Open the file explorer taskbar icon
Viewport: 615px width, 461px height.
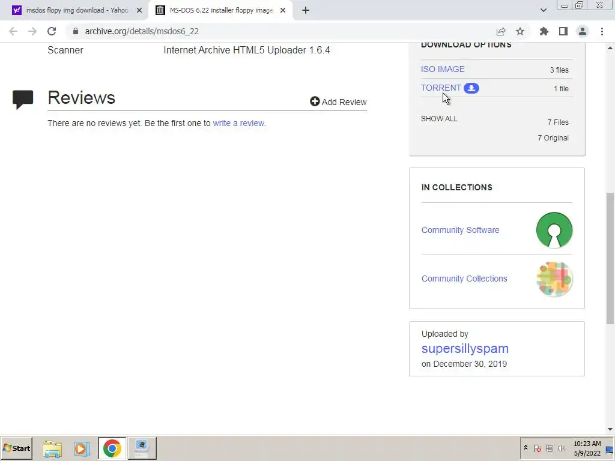coord(52,448)
